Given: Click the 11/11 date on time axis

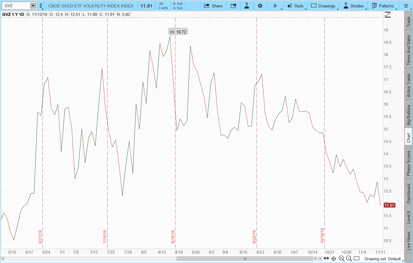Looking at the screenshot, I should 380,252.
